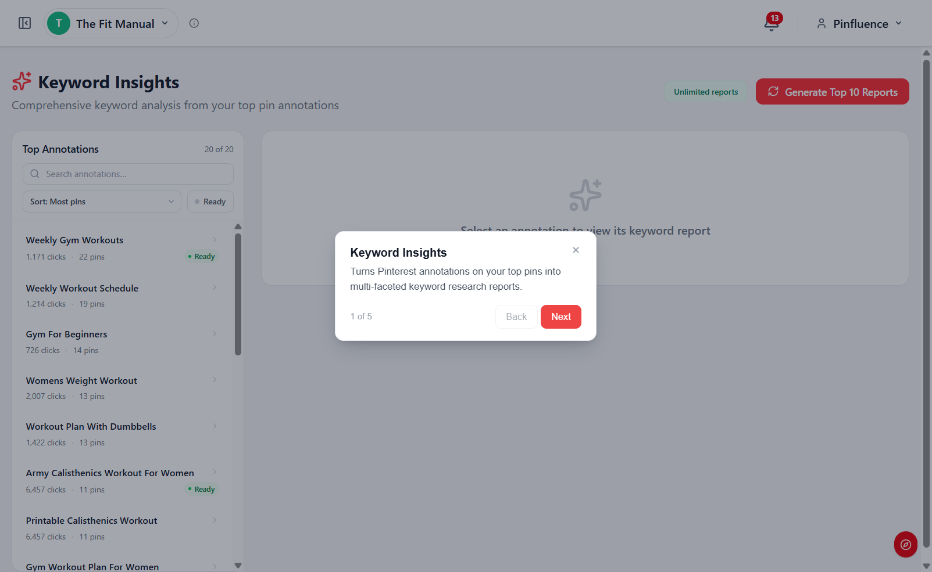
Task: Select Army Calisthenics Workout For Women
Action: click(122, 481)
